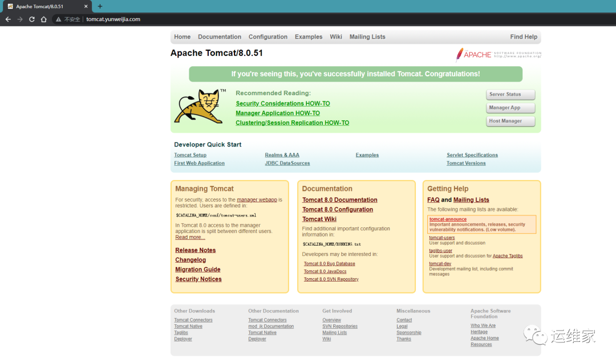Image resolution: width=616 pixels, height=363 pixels.
Task: Open the Servlet Specifications link
Action: coord(472,155)
